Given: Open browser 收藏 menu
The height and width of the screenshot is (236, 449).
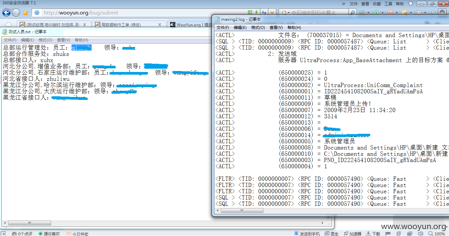Looking at the screenshot, I should pyautogui.click(x=377, y=4).
